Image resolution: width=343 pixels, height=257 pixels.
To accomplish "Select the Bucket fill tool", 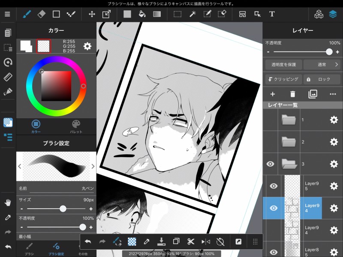I will tap(142, 14).
